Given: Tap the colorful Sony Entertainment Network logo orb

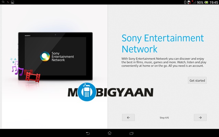Looking at the screenshot, I should click(x=45, y=57).
